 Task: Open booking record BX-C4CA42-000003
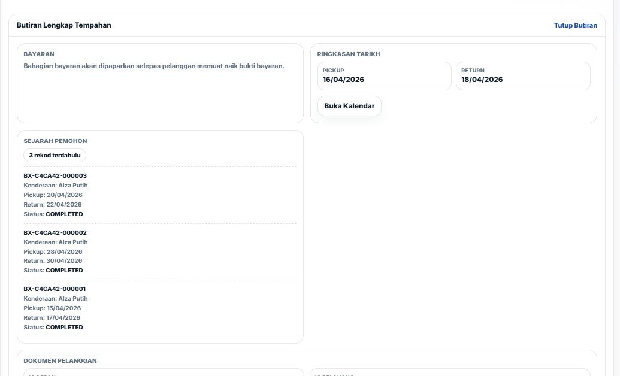(55, 176)
